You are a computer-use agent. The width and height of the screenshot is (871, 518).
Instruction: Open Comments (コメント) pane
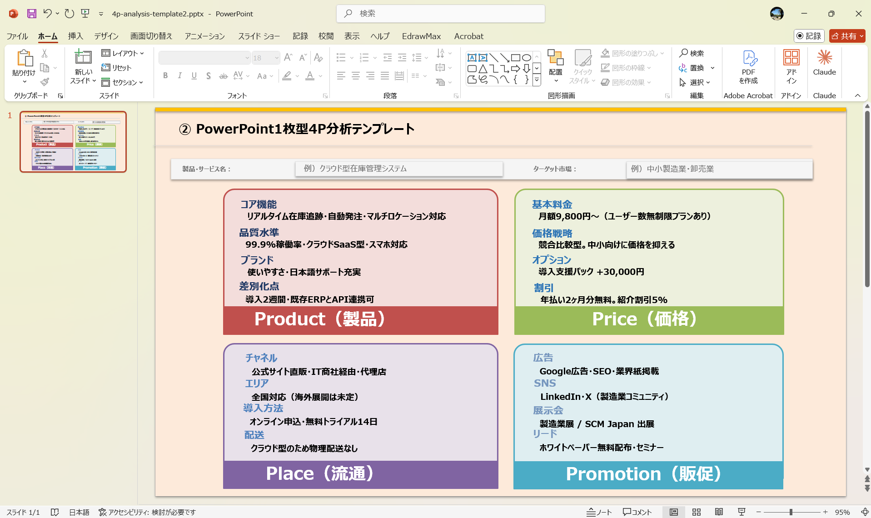pyautogui.click(x=637, y=512)
